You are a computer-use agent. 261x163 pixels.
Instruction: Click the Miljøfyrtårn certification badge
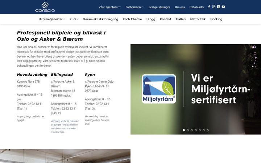tap(159, 89)
